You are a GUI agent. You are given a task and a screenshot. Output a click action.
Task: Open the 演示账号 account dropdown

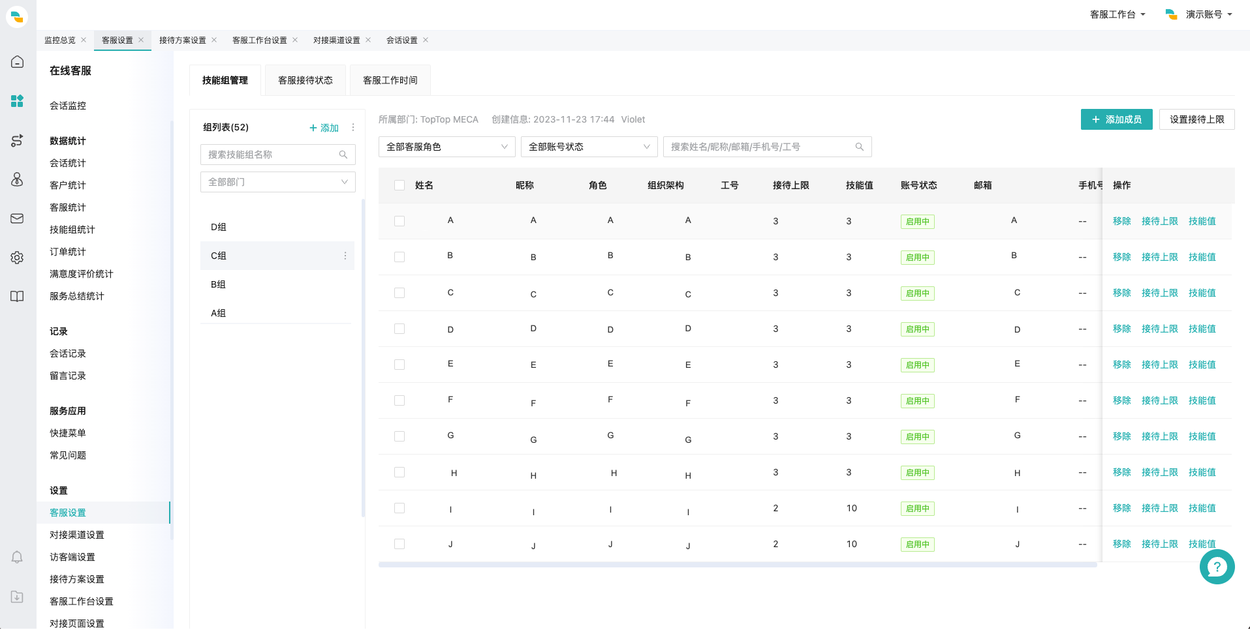(1209, 14)
